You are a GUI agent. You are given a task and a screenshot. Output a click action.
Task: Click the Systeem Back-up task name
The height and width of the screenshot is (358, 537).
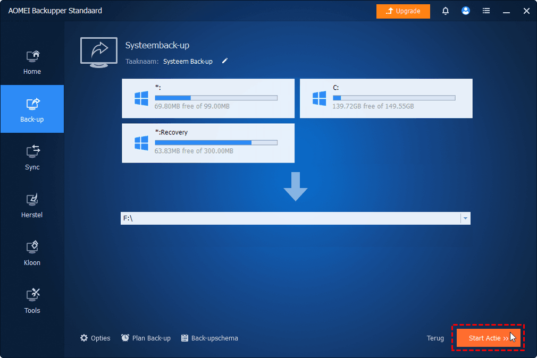click(188, 61)
